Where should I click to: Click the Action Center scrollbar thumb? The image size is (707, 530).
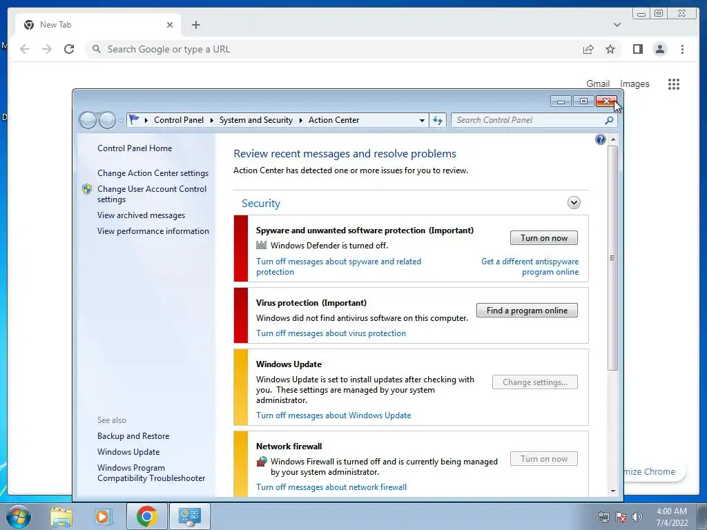coord(612,258)
